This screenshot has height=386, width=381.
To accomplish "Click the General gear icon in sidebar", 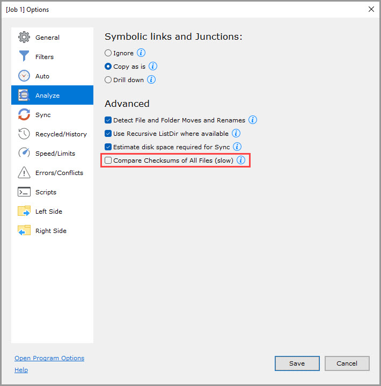I will pos(24,38).
